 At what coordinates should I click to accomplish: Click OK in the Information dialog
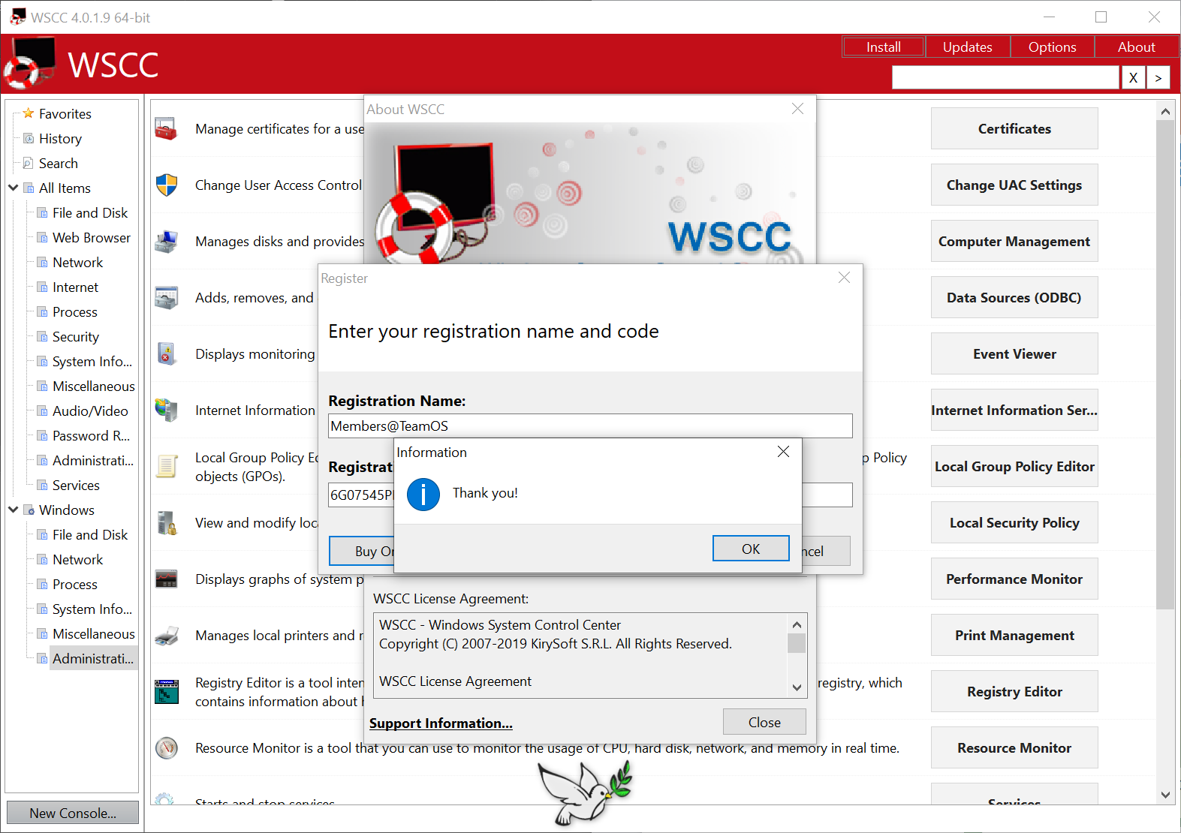(x=751, y=549)
